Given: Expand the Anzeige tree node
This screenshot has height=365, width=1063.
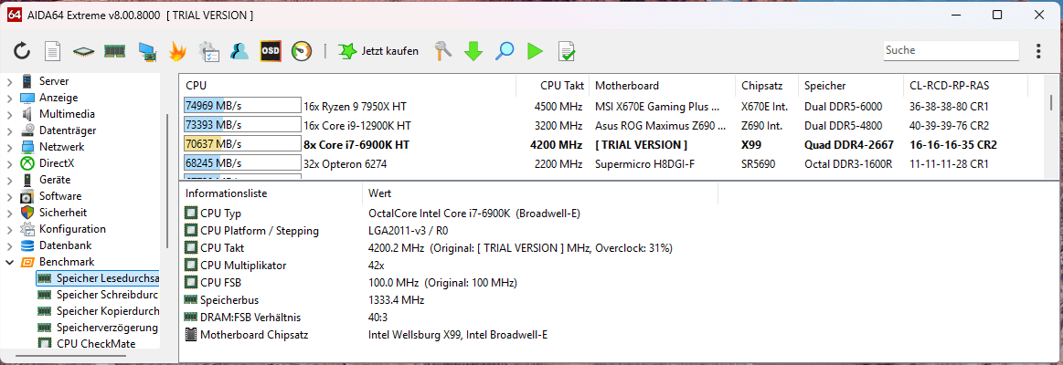Looking at the screenshot, I should (10, 98).
